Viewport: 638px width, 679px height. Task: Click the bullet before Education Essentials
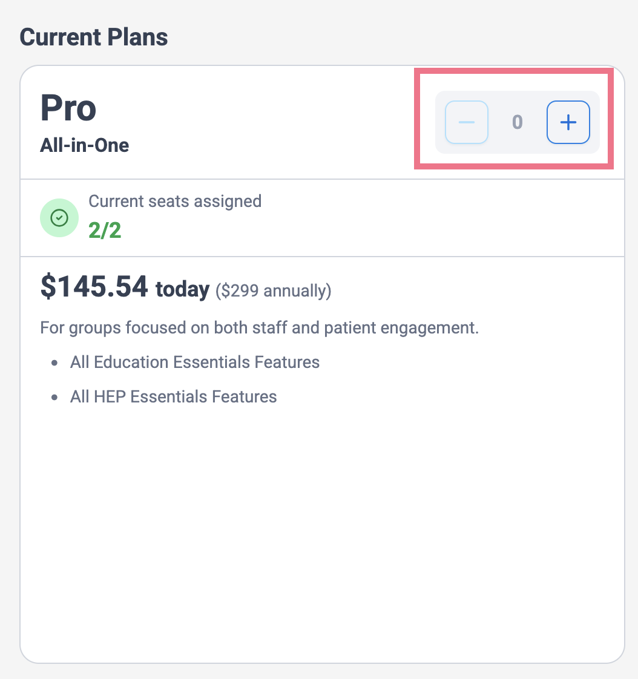pos(54,363)
